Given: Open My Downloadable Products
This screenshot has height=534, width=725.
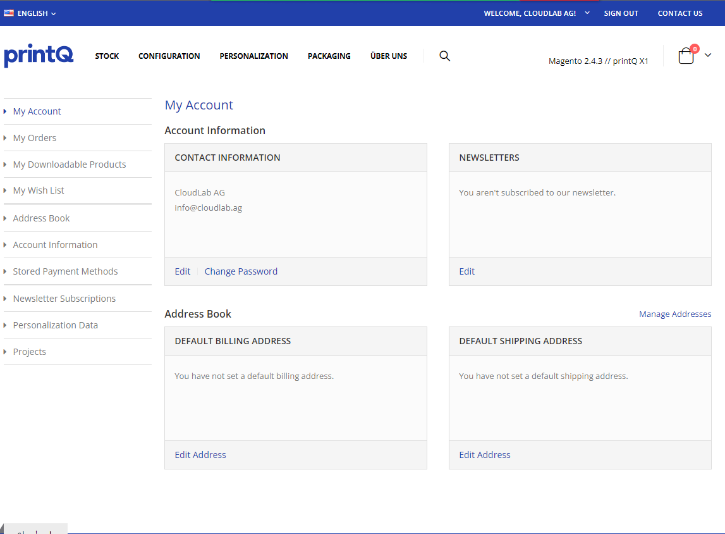Looking at the screenshot, I should click(x=70, y=165).
